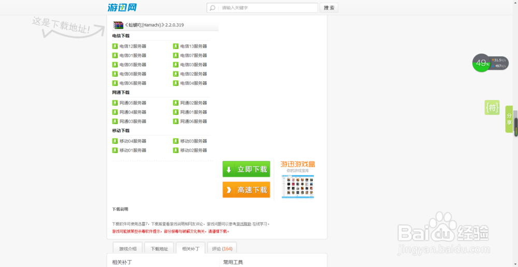The width and height of the screenshot is (518, 267).
Task: Open the 电信13服务器 download link
Action: pos(194,46)
